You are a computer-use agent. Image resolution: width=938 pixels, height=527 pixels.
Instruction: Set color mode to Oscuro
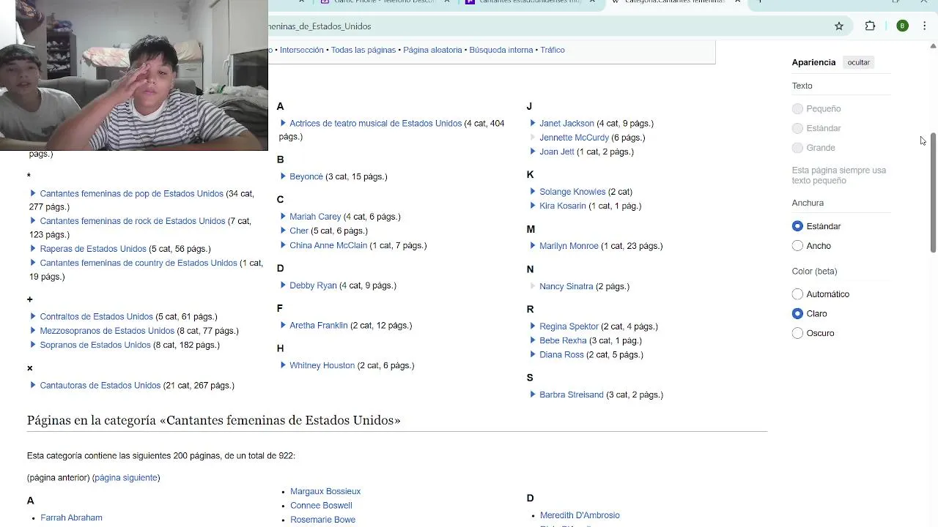click(797, 333)
